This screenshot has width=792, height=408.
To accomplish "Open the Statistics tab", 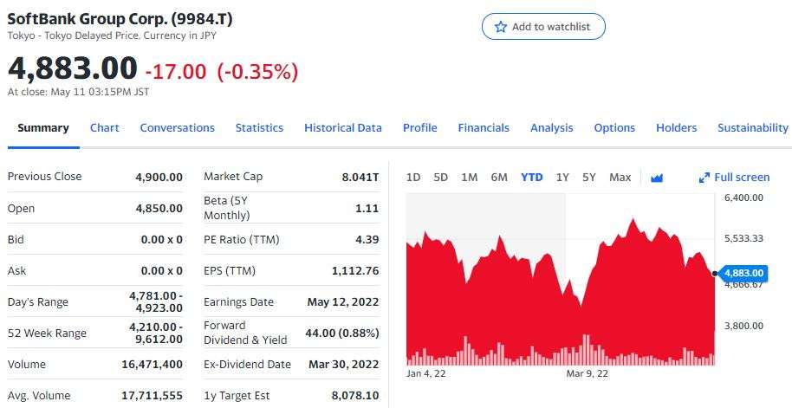I will [259, 127].
